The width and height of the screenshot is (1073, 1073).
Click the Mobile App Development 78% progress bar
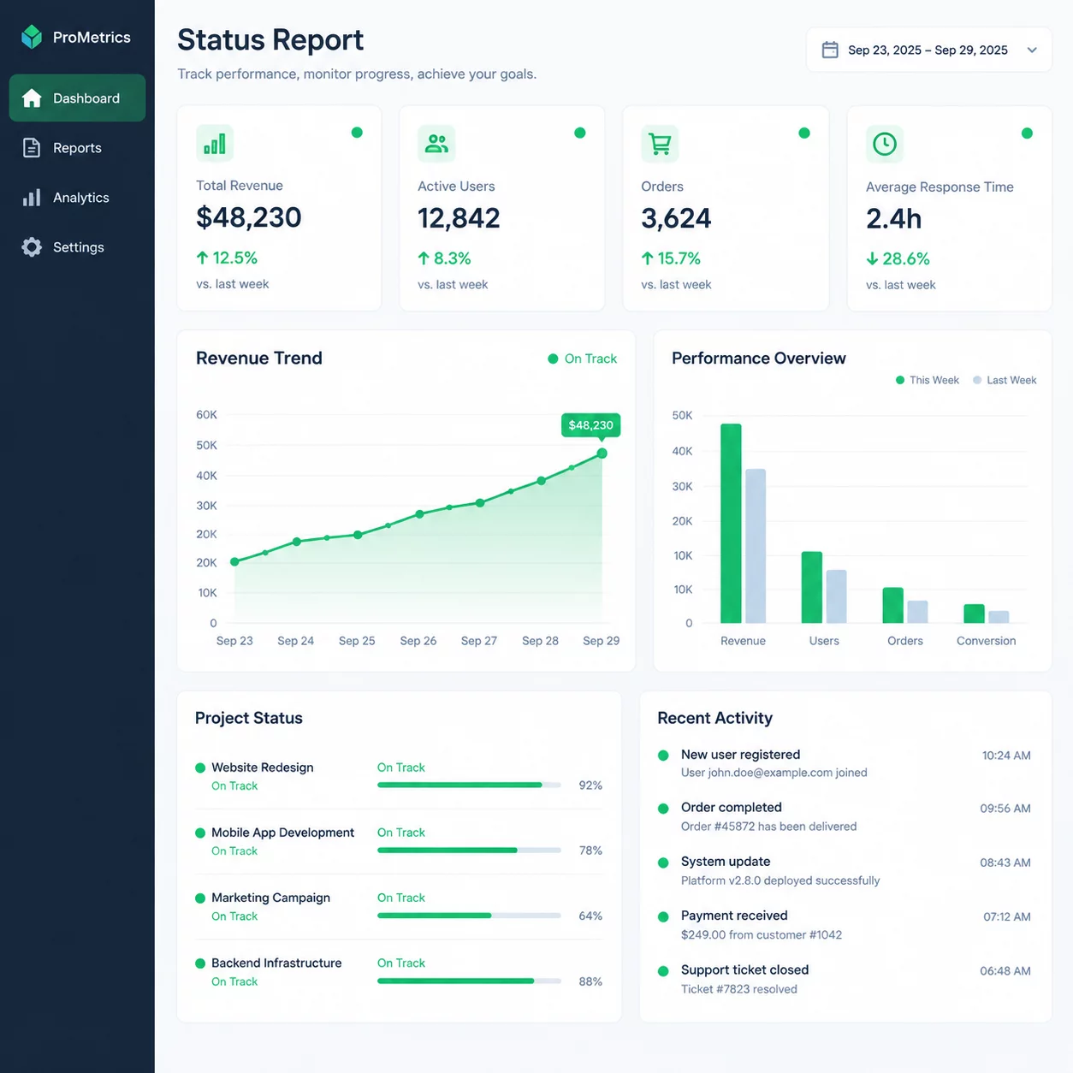469,851
